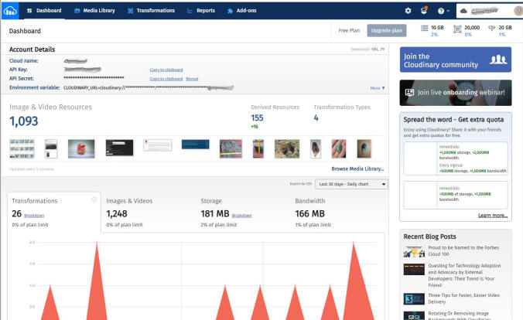This screenshot has height=320, width=523.
Task: Open the blue banner thumbnail
Action: pyautogui.click(x=196, y=145)
